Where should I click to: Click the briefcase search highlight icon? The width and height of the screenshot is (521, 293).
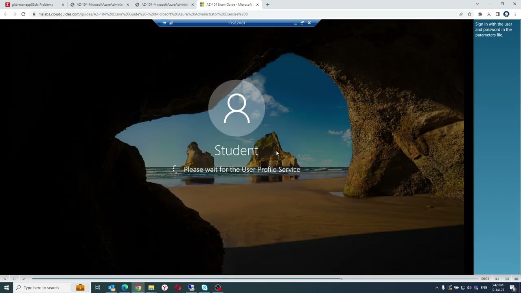click(80, 288)
